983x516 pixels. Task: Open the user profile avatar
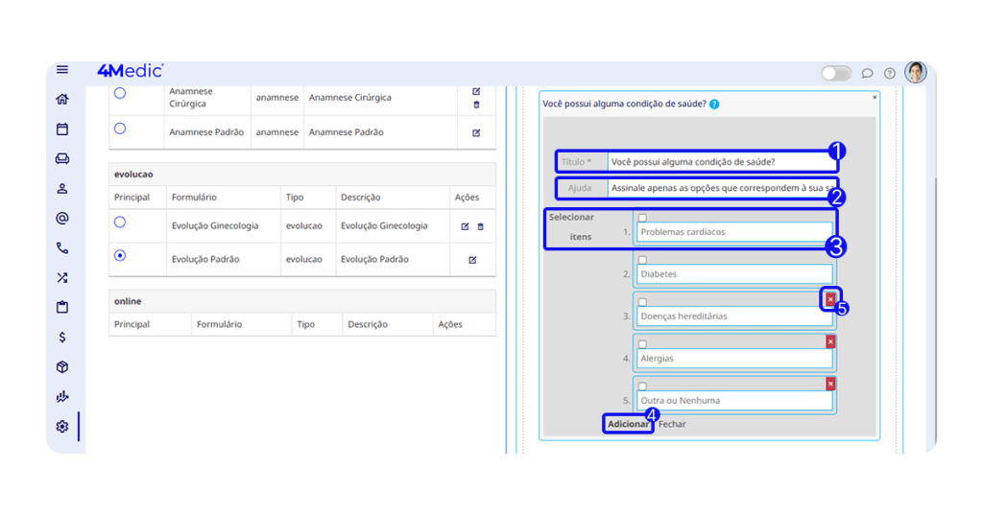point(916,73)
